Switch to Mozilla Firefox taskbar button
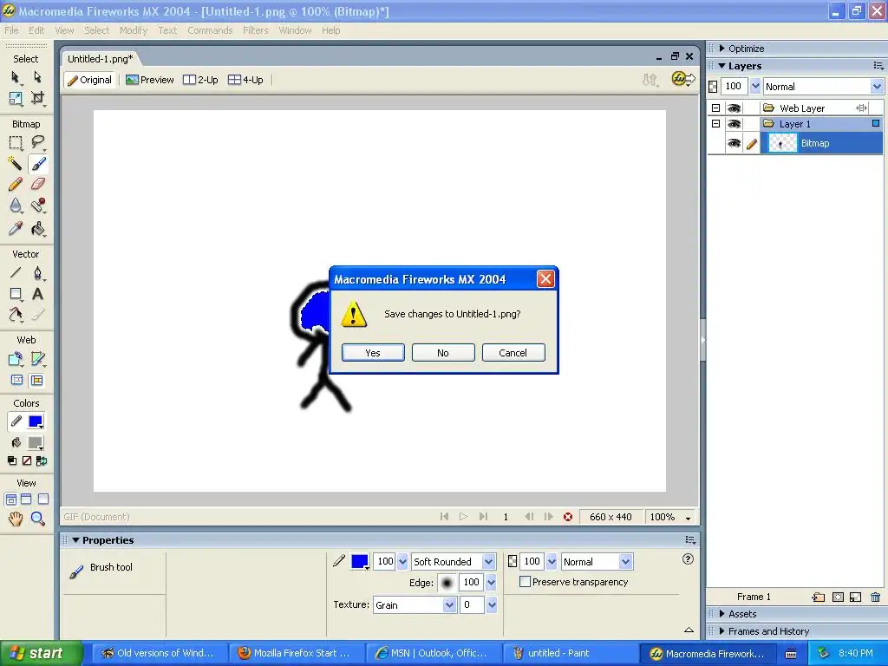Screen dimensions: 888x666 (x=297, y=653)
